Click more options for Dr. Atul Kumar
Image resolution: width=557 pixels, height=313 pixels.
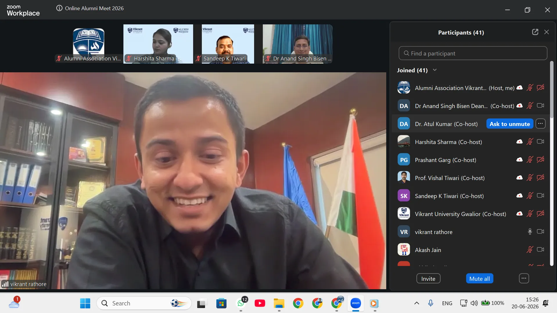point(540,124)
